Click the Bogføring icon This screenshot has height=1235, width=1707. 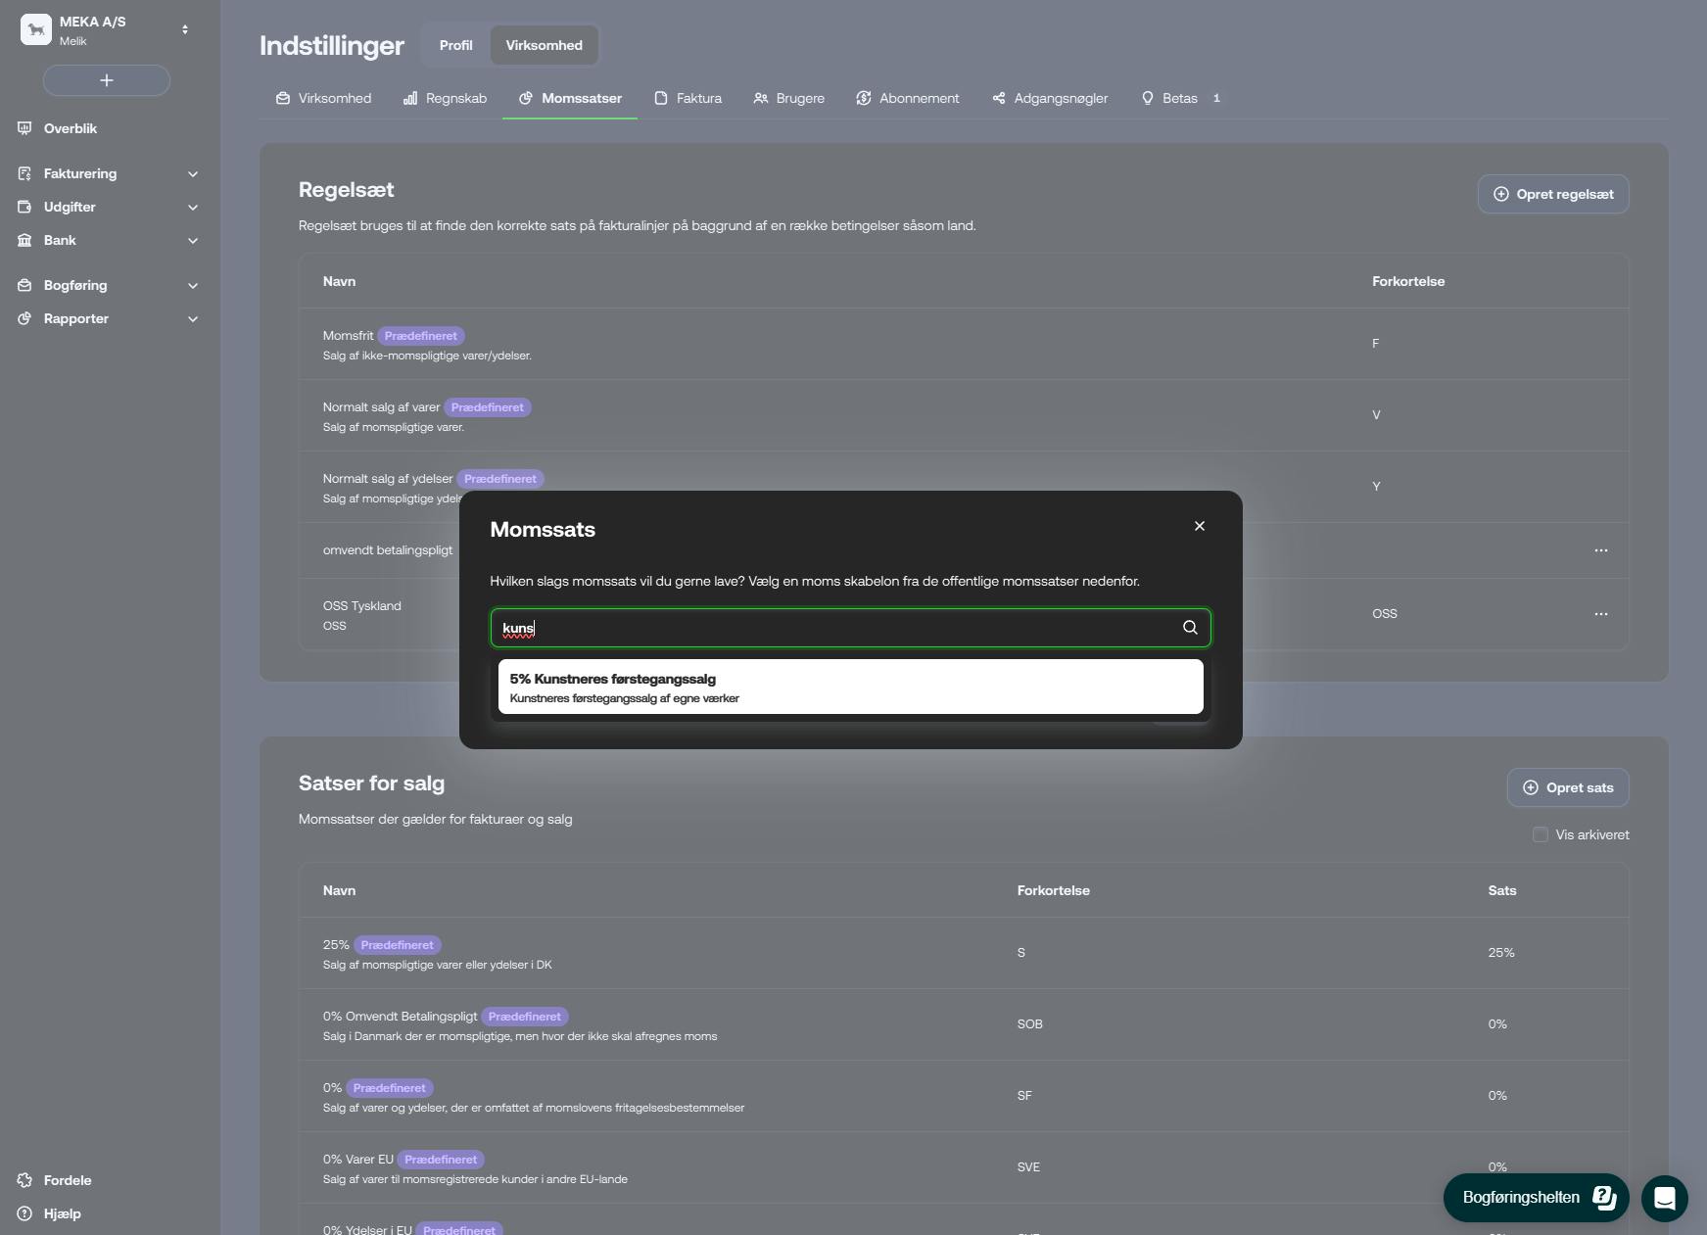(24, 285)
